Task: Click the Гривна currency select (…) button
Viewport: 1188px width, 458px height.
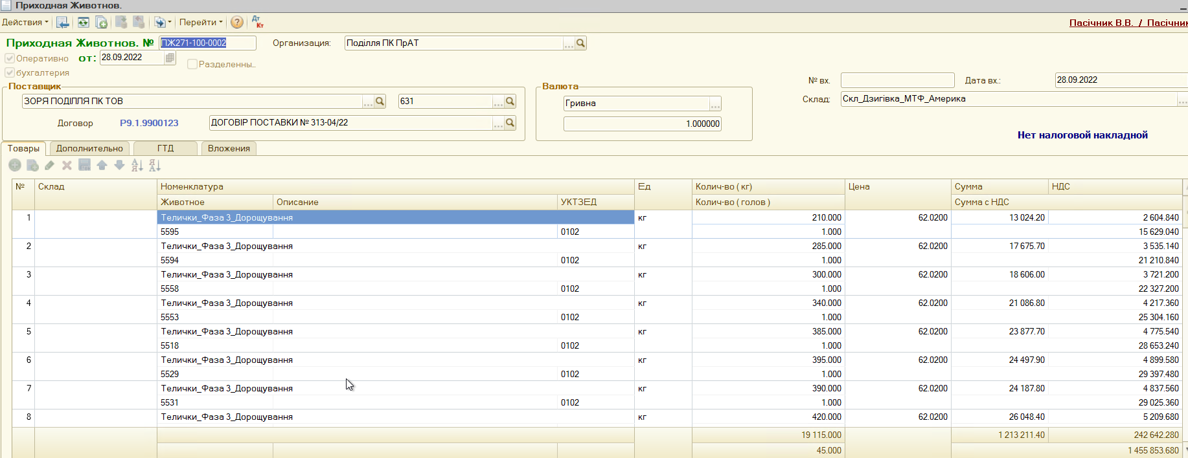Action: pyautogui.click(x=715, y=104)
